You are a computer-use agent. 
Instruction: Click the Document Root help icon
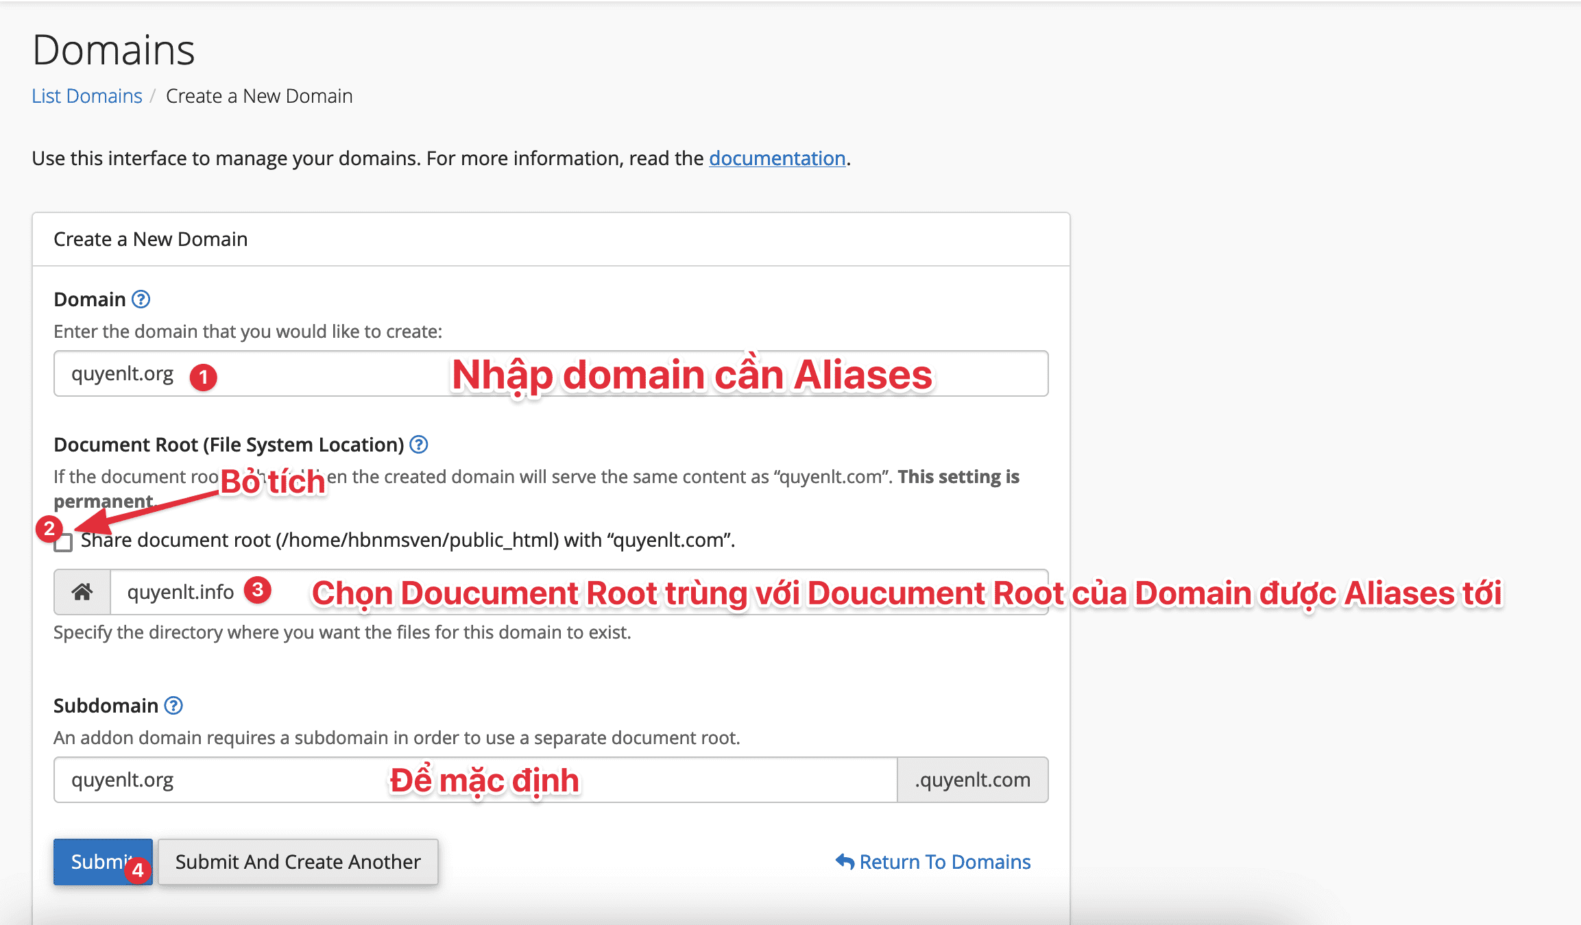418,445
